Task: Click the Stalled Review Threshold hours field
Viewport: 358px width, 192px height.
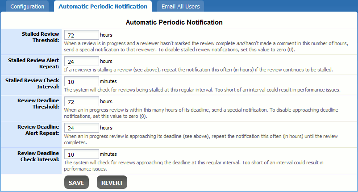Action: [x=82, y=35]
